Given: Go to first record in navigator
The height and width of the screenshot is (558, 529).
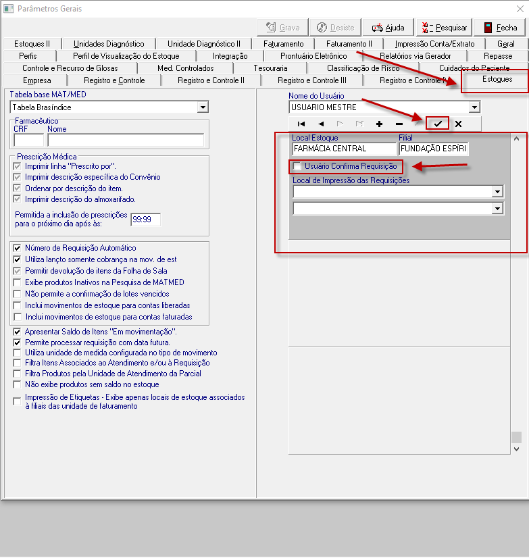Looking at the screenshot, I should [x=301, y=124].
